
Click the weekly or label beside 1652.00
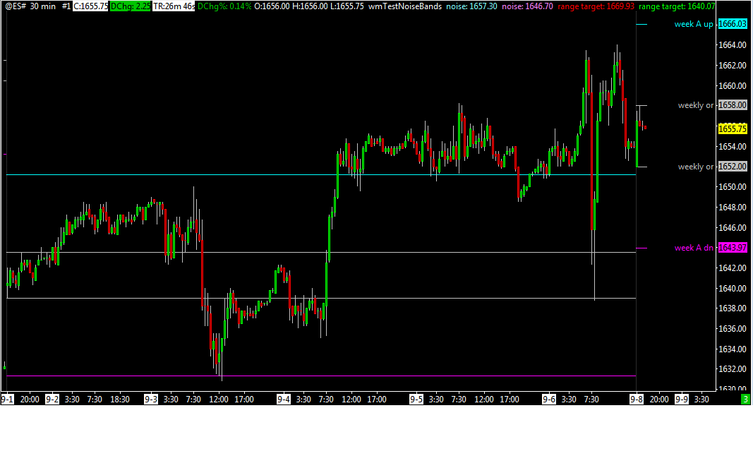(695, 167)
